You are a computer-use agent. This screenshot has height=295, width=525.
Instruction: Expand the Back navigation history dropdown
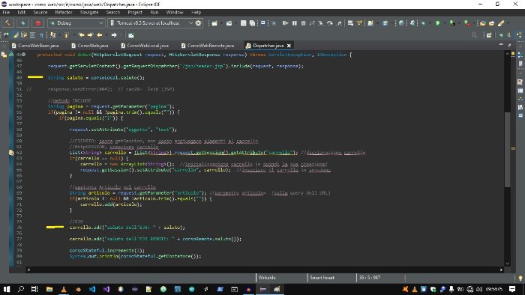106,34
